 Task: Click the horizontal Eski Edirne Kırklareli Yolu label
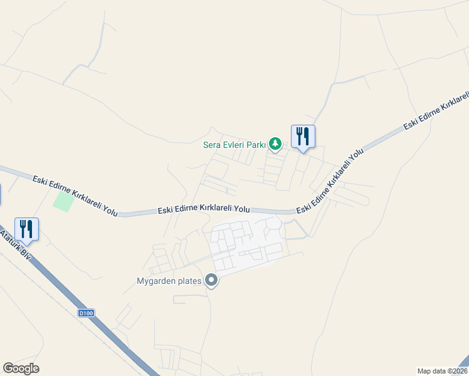tap(204, 209)
